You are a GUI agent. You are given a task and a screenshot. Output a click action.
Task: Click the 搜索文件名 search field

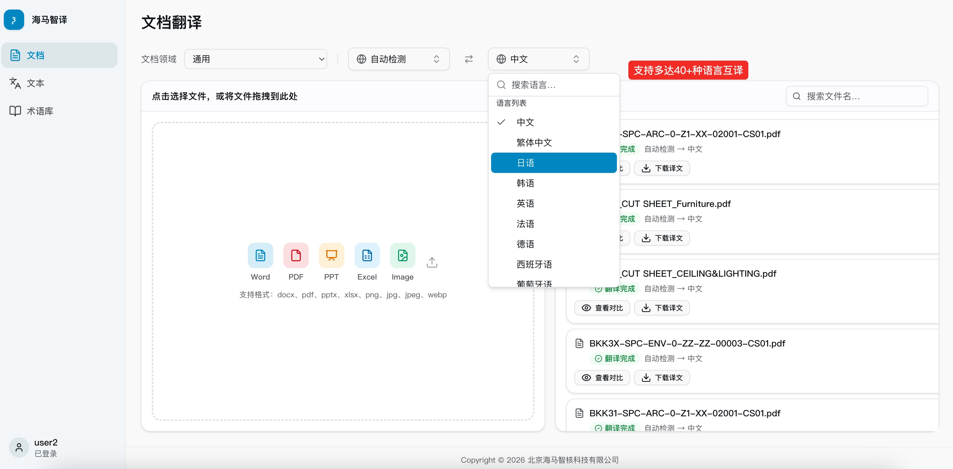pyautogui.click(x=857, y=96)
